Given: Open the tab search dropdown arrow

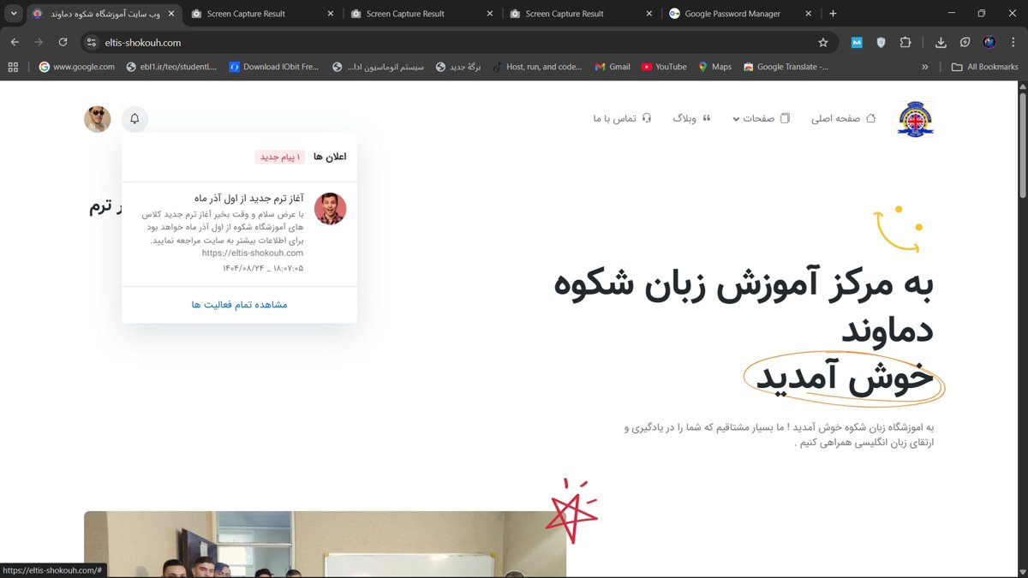Looking at the screenshot, I should pos(14,14).
